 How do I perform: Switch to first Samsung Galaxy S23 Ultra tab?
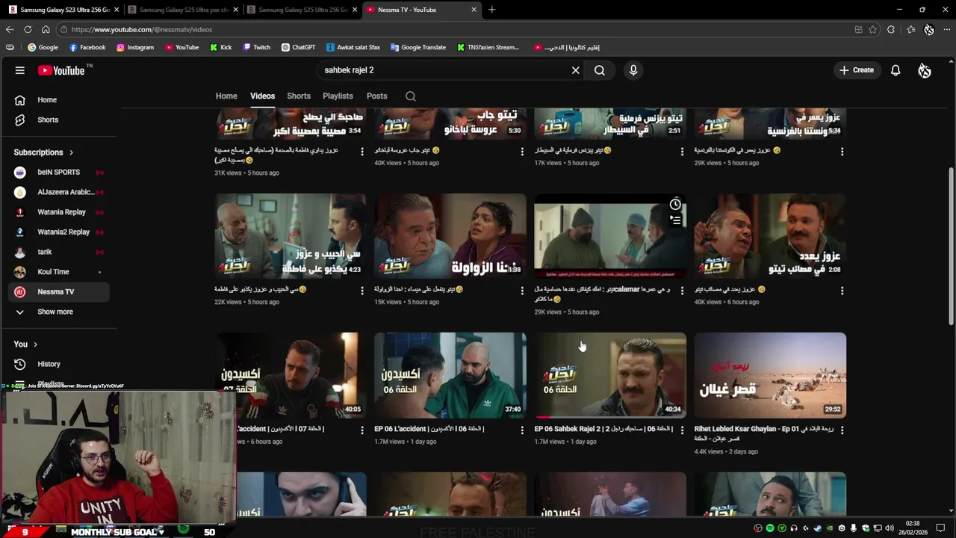[x=64, y=10]
